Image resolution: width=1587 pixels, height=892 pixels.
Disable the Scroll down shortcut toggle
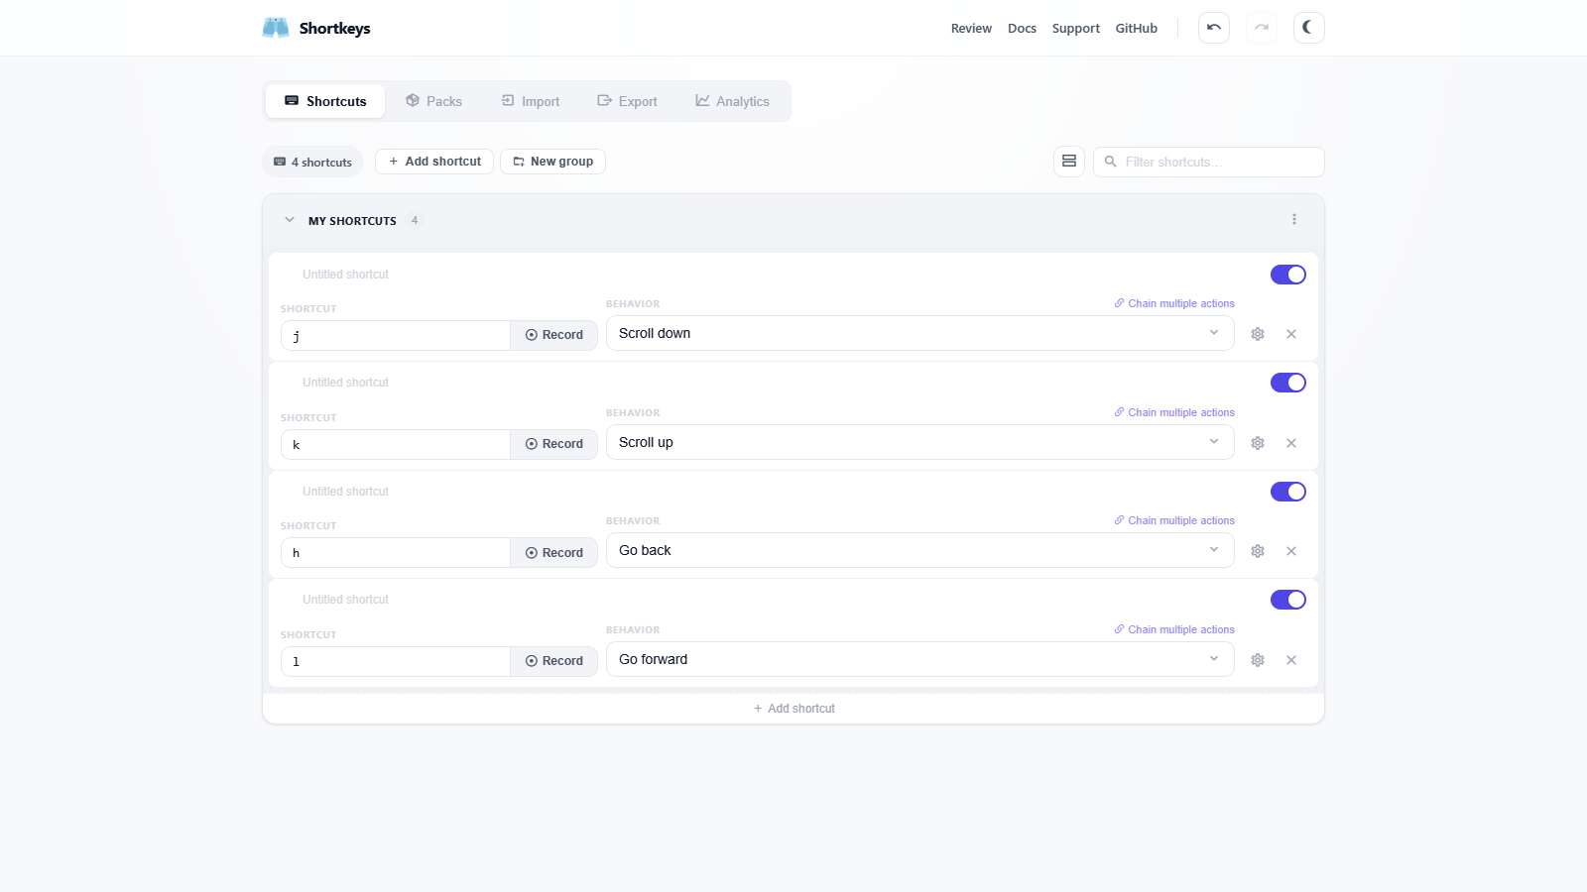[x=1287, y=275]
